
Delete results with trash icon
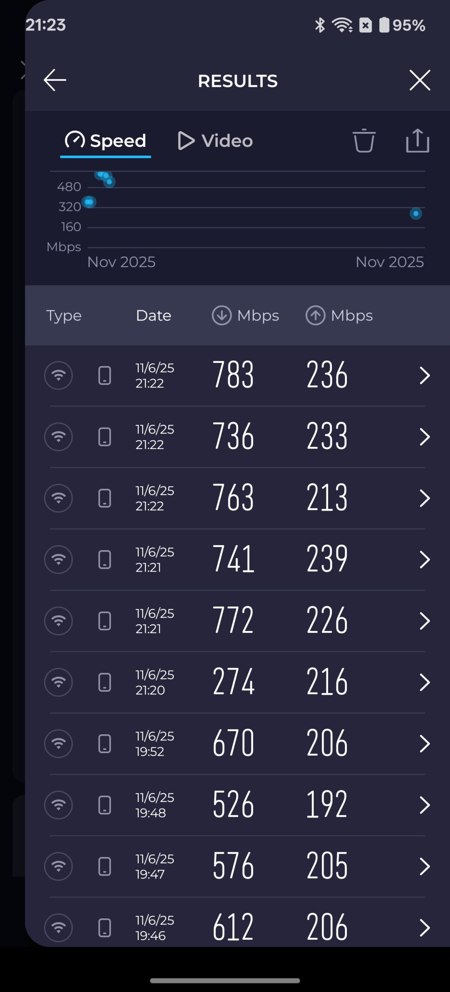tap(363, 141)
